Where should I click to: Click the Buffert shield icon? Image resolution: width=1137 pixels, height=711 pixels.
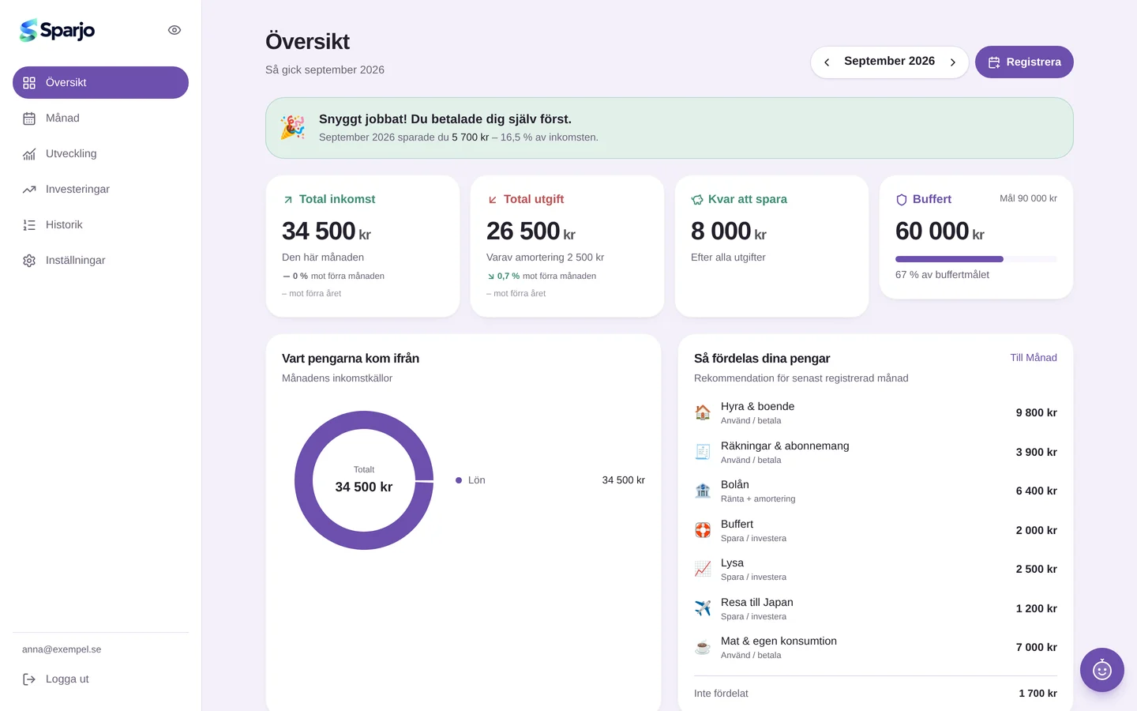pyautogui.click(x=902, y=200)
